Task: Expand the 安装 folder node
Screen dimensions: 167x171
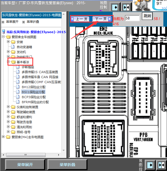Action: pos(8,42)
